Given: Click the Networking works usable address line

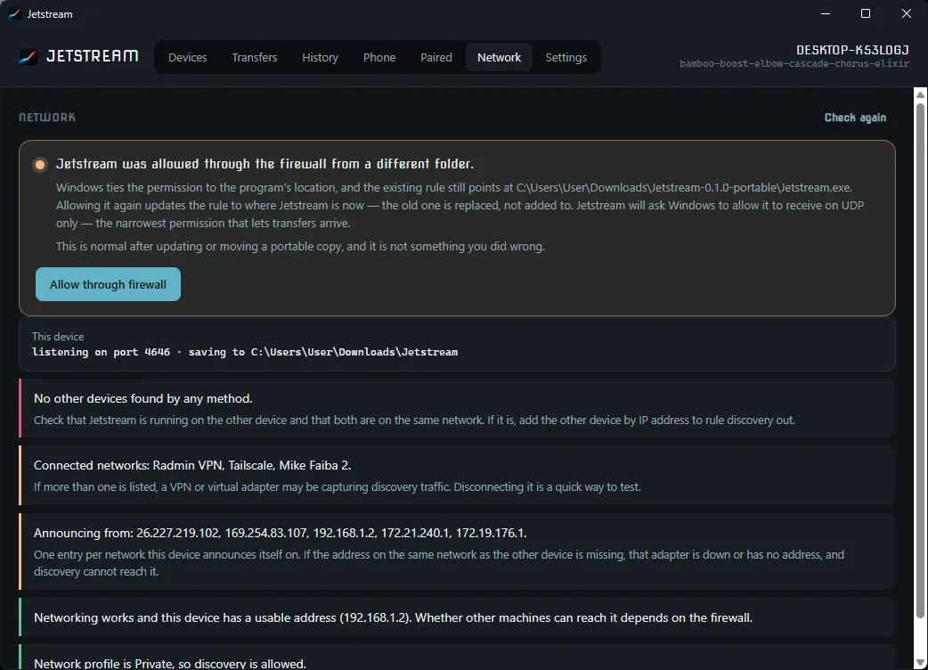Looking at the screenshot, I should (x=393, y=617).
